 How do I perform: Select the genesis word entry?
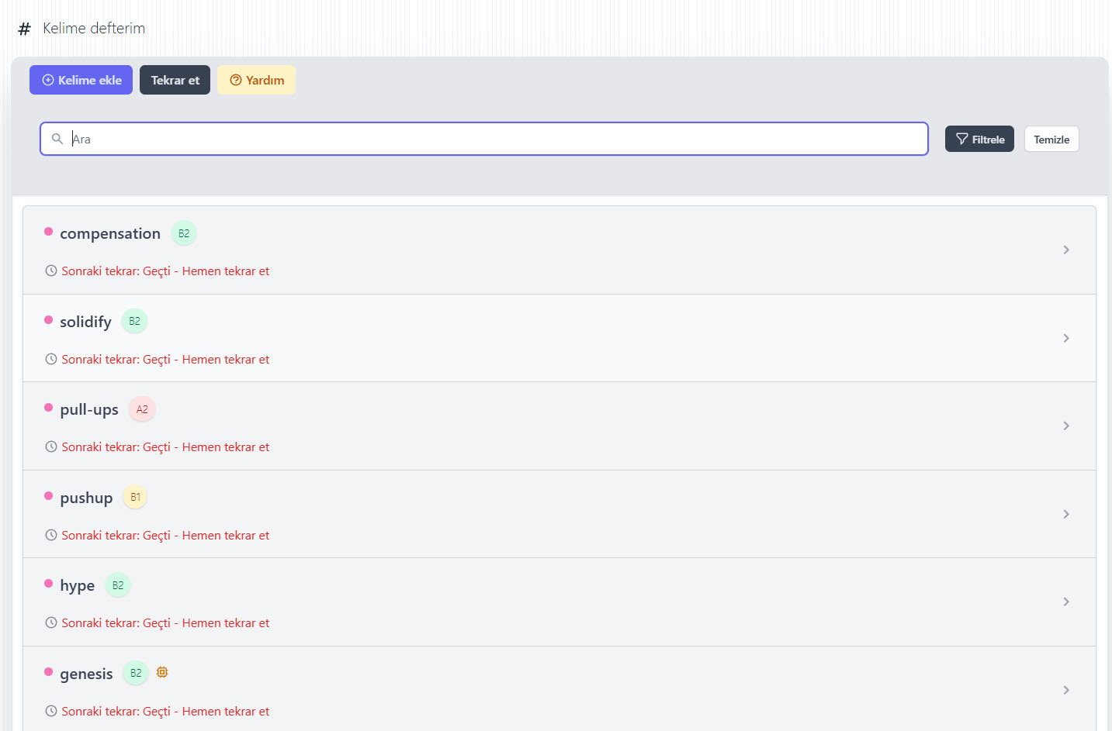[x=86, y=674]
